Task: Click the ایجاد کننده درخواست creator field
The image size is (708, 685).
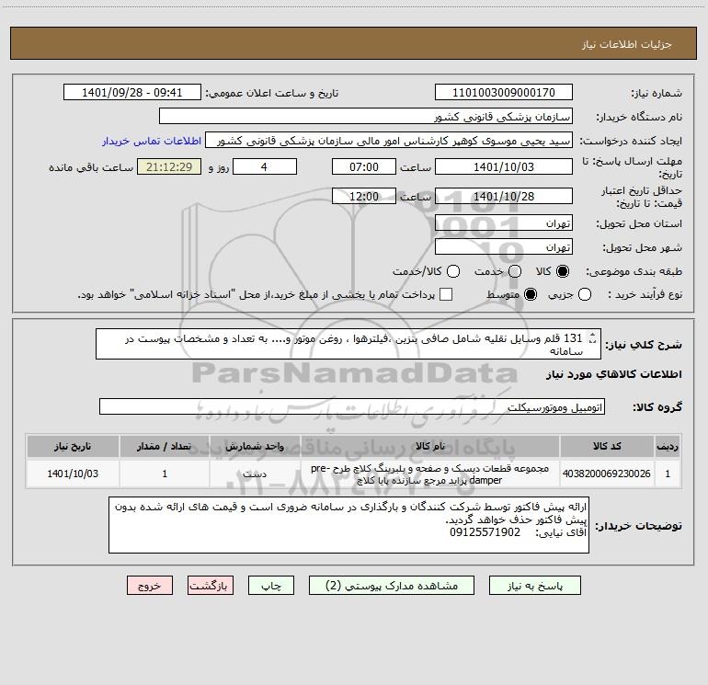Action: tap(389, 141)
